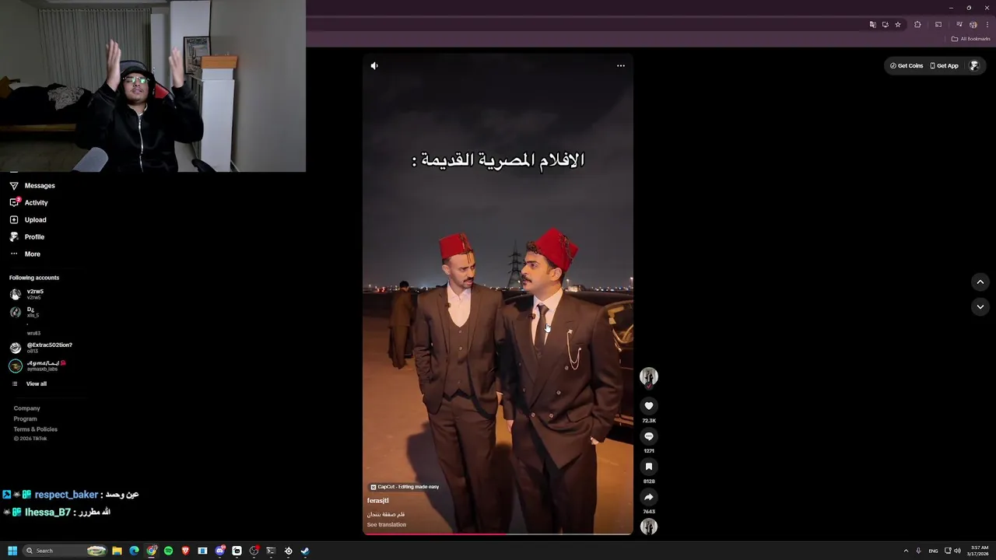Open Spotify from the taskbar
996x560 pixels.
click(x=168, y=551)
